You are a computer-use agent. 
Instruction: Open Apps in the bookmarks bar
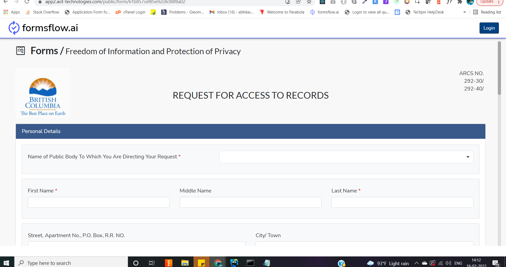12,12
